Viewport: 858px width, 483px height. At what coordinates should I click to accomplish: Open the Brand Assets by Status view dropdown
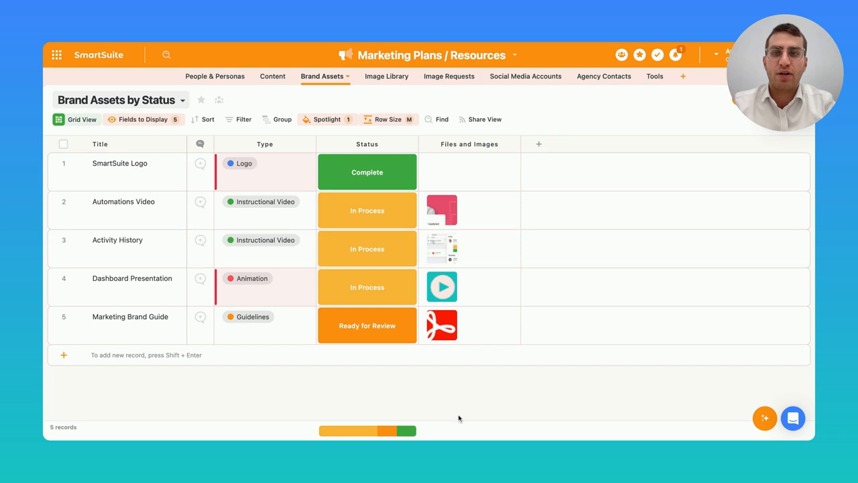(x=121, y=100)
